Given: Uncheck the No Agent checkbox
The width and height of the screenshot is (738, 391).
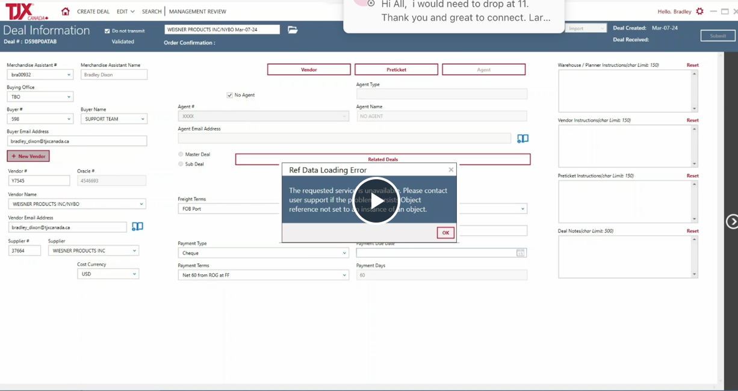Looking at the screenshot, I should [229, 95].
